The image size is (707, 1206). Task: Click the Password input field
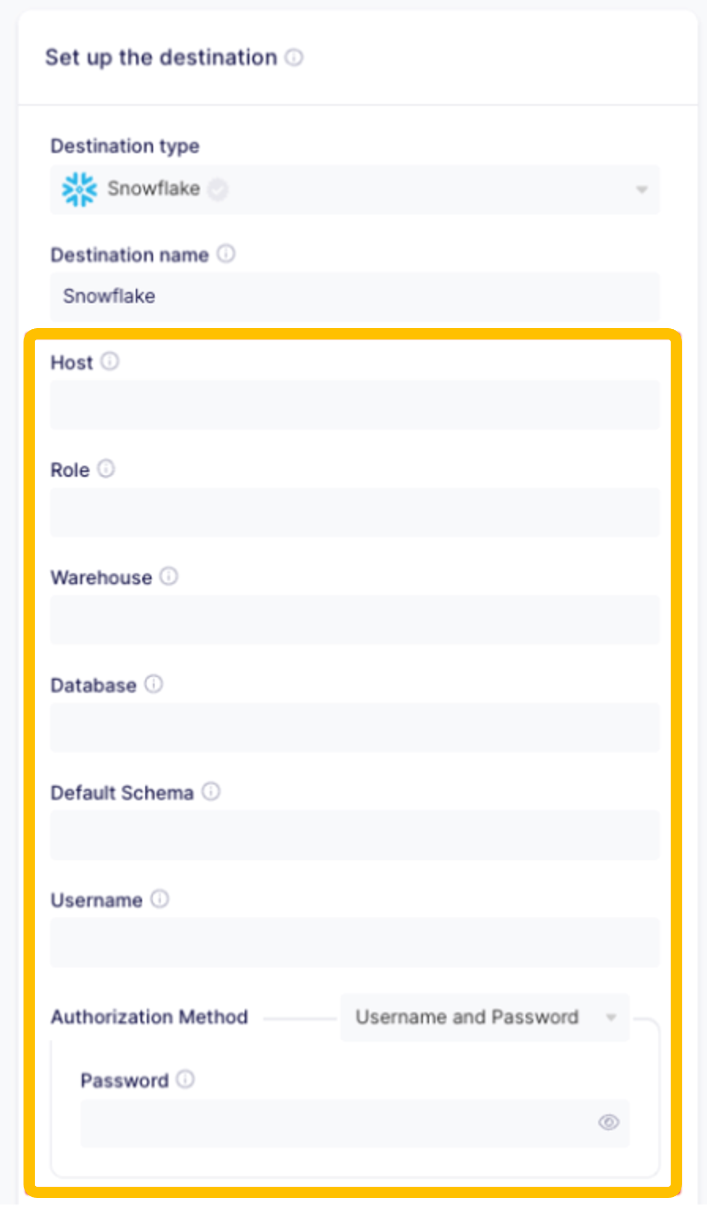coord(337,1123)
